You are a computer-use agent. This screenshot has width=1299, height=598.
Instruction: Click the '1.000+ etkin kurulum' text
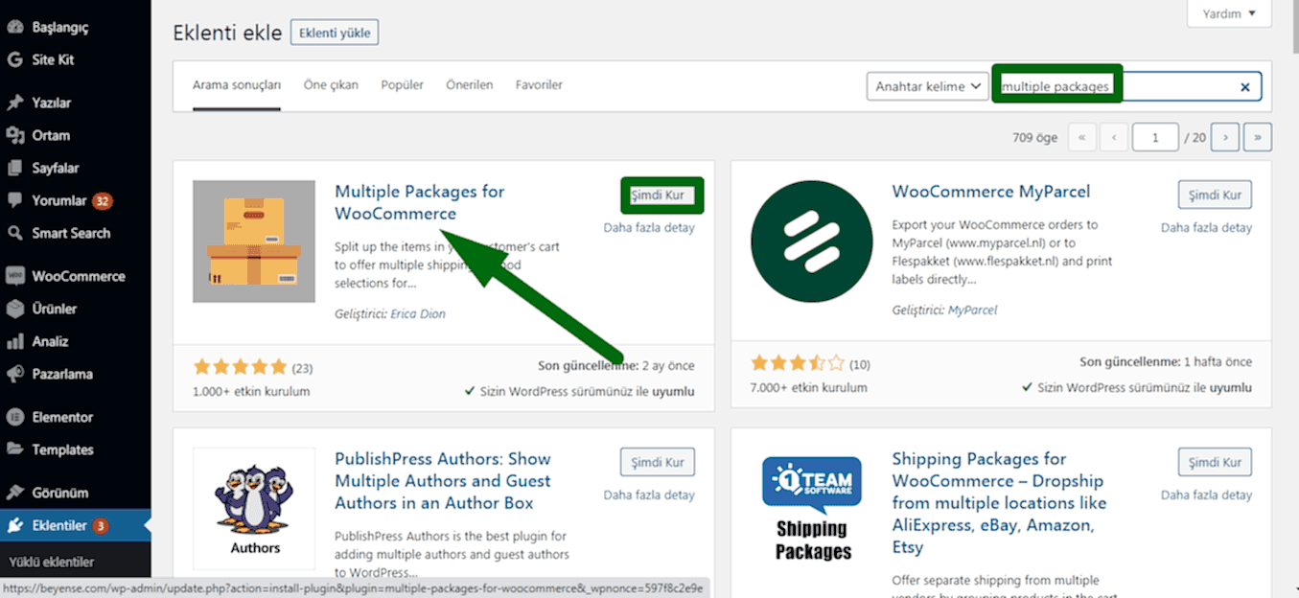tap(251, 391)
